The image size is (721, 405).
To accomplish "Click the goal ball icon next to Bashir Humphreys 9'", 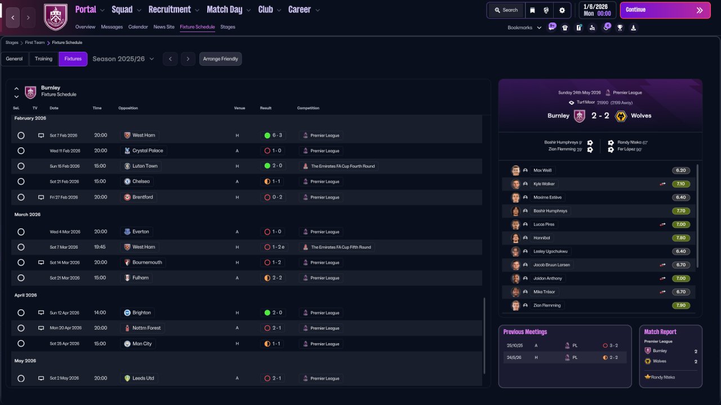I will pyautogui.click(x=590, y=143).
